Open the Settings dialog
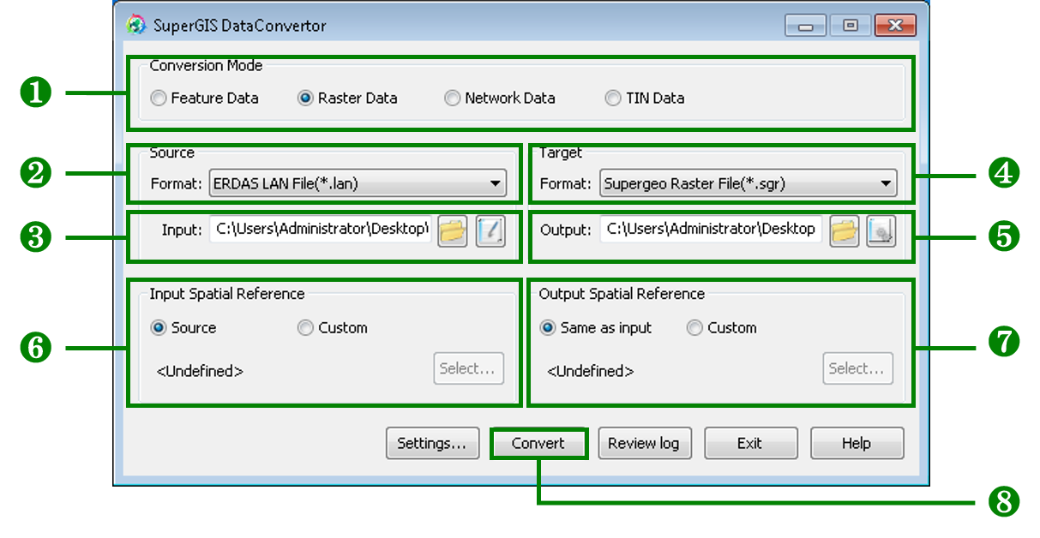Screen dimensions: 1040x538 (431, 444)
